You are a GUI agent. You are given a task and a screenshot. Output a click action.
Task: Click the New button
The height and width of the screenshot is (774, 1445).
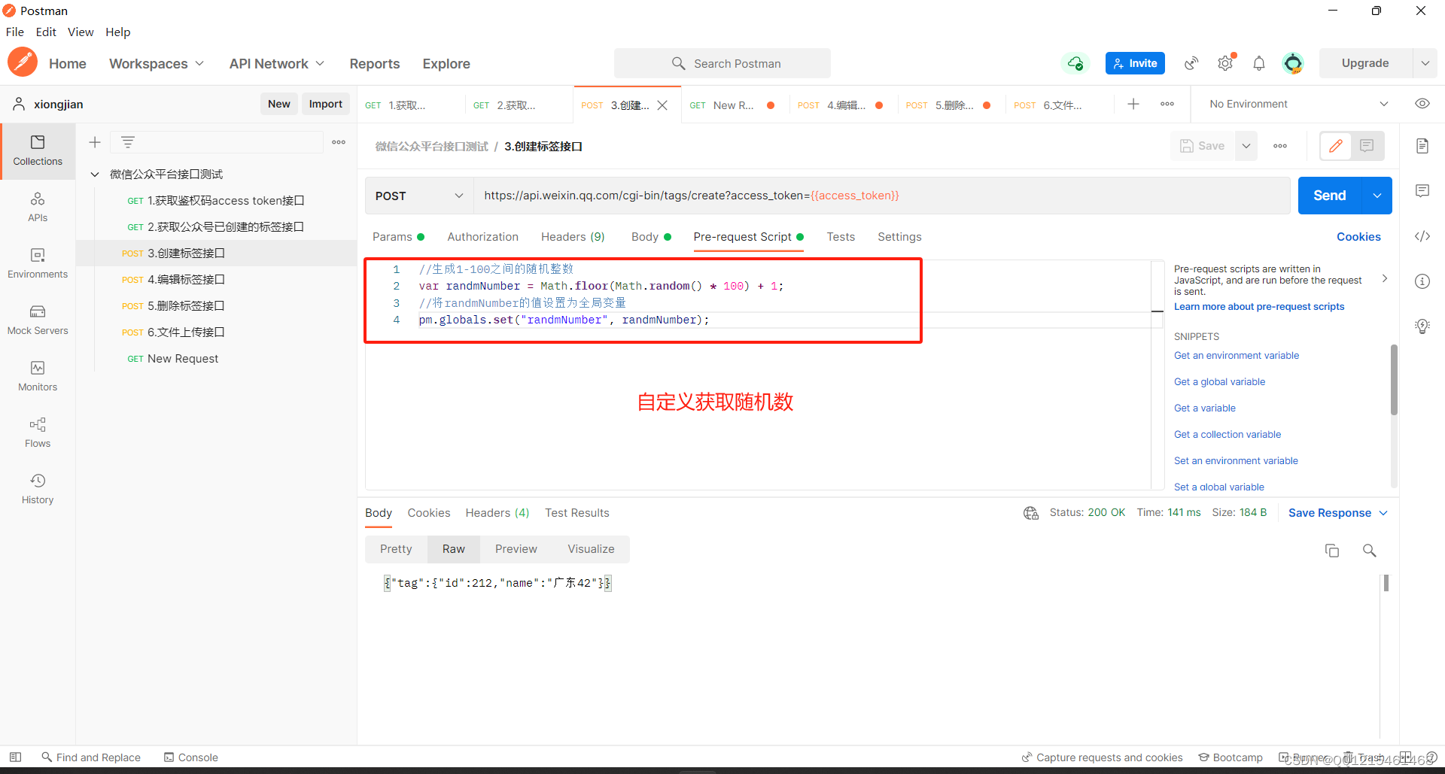pos(279,104)
